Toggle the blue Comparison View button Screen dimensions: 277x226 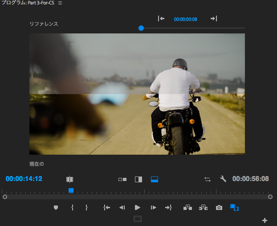click(x=234, y=208)
